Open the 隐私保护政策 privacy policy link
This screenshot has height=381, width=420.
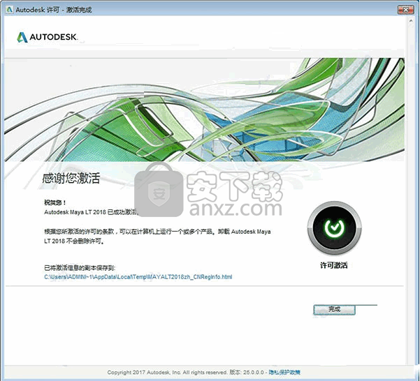point(284,372)
